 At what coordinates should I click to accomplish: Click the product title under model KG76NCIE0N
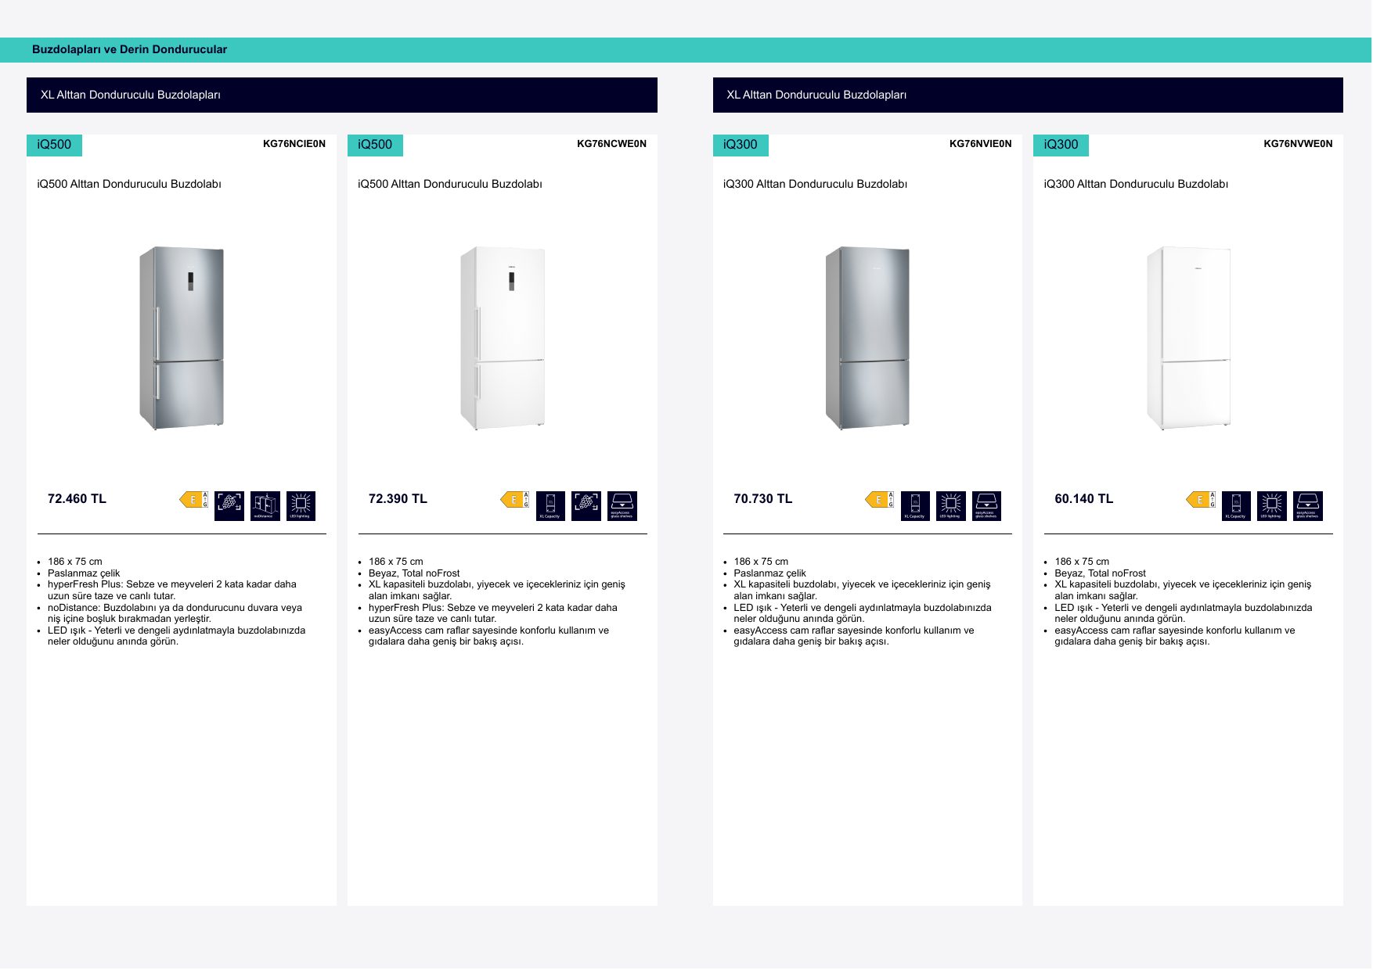[129, 184]
